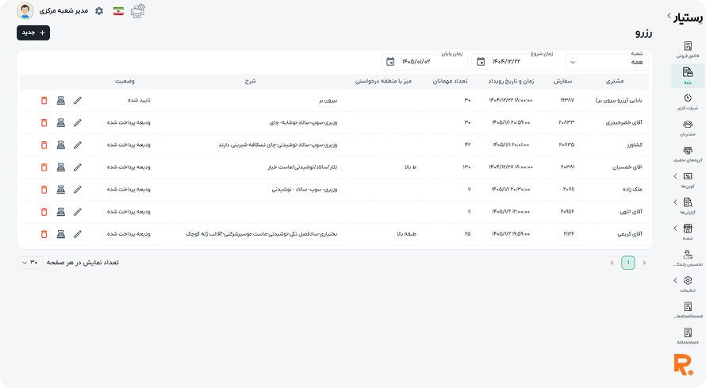706x388 pixels.
Task: Click the بیرون بر description cell
Action: pos(328,101)
